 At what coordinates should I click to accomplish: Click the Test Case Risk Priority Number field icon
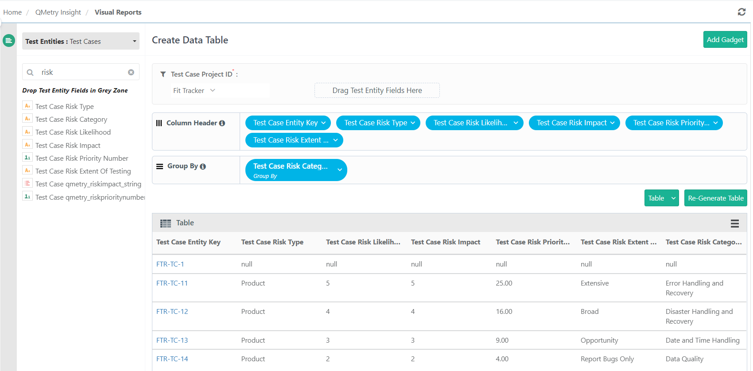pyautogui.click(x=27, y=158)
